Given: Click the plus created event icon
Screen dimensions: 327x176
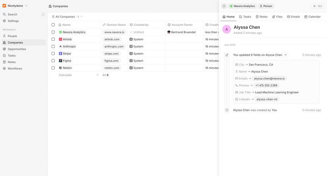Looking at the screenshot, I should pos(227,110).
